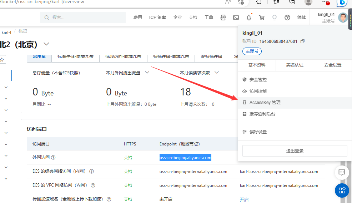Open 工单 in top navigation

pyautogui.click(x=209, y=18)
